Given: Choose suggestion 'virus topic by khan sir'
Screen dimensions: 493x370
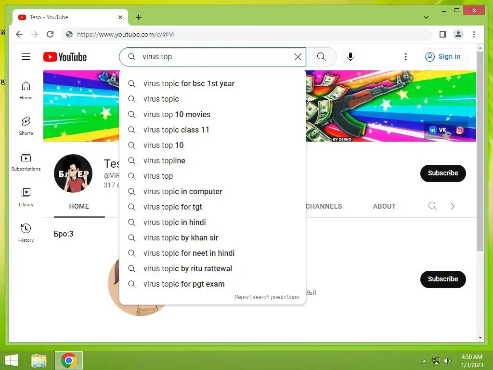Looking at the screenshot, I should [212, 238].
